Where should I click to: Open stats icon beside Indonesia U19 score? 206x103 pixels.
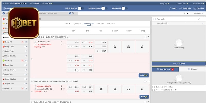tap(64, 89)
